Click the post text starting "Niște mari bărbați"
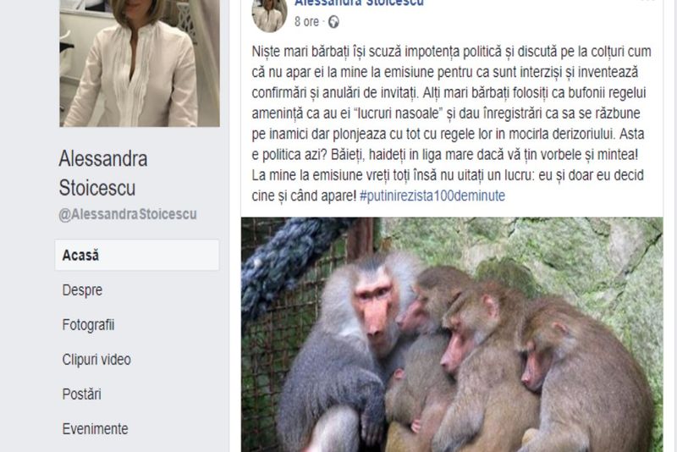Image resolution: width=677 pixels, height=452 pixels. point(451,124)
